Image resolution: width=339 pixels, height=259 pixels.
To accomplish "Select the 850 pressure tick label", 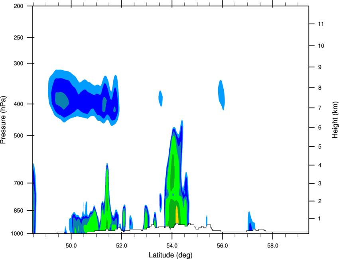I will pyautogui.click(x=18, y=210).
